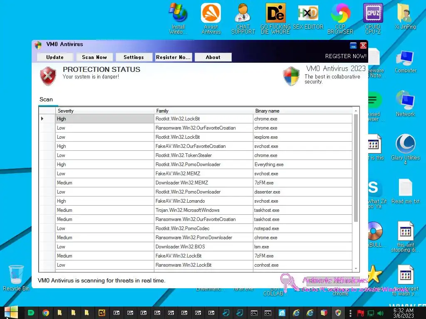Open the CCP BROWSER desktop icon
426x319 pixels.
pyautogui.click(x=340, y=18)
